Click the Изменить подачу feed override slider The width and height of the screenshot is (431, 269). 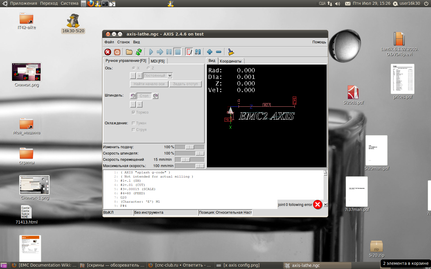[190, 147]
